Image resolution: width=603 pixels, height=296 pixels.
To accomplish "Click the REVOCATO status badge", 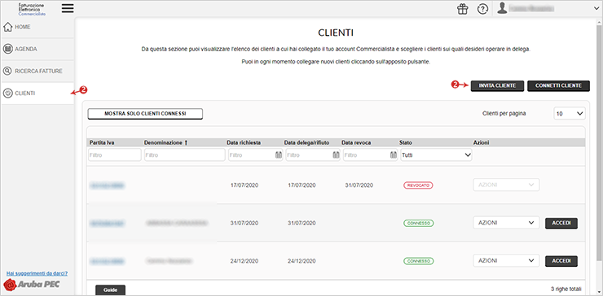I will click(x=418, y=185).
